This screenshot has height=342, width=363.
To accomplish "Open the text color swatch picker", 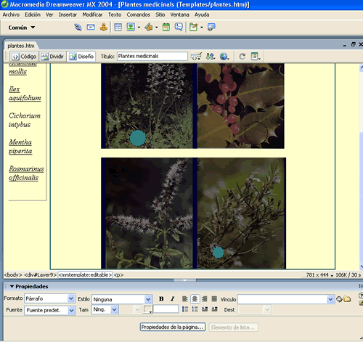I will tap(147, 309).
